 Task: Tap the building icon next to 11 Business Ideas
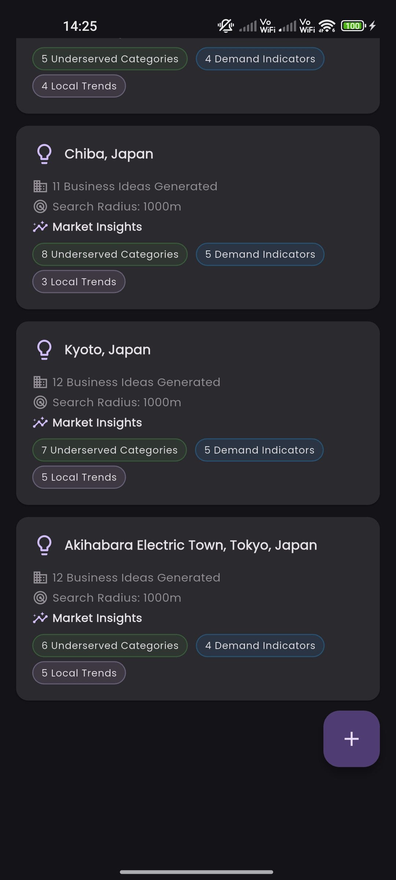(x=40, y=186)
